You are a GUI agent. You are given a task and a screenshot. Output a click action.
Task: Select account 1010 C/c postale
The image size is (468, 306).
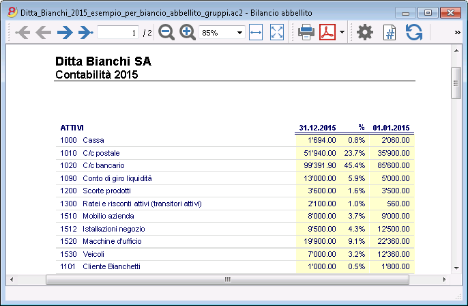tap(235, 153)
